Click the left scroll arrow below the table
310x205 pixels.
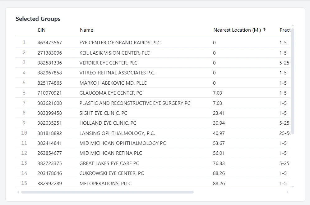pos(18,192)
